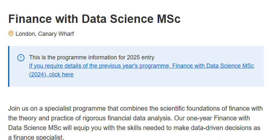Click the word "Wharf" in the location line

pos(66,34)
